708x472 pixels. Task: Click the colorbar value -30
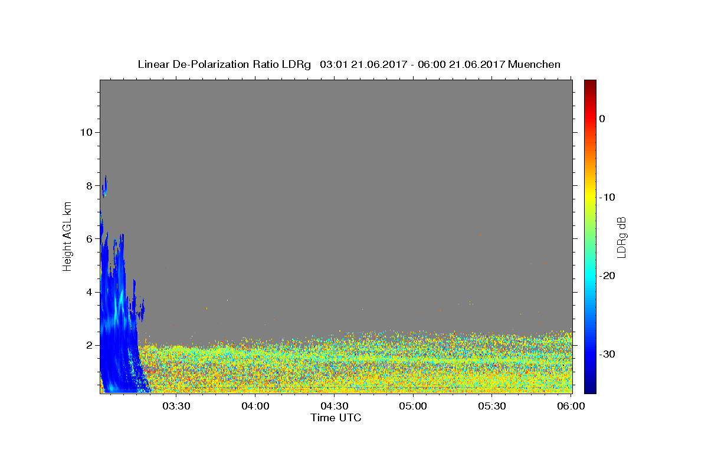pos(607,354)
